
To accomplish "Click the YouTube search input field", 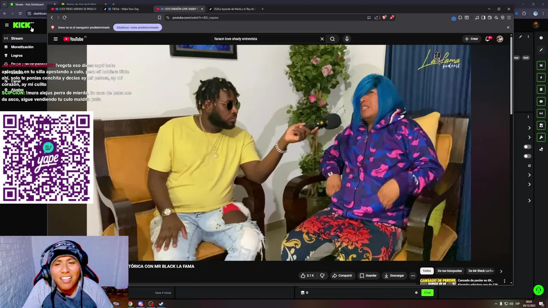I will point(265,39).
